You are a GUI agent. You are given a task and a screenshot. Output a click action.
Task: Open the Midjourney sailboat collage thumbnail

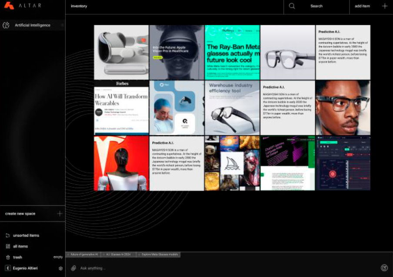(x=232, y=163)
